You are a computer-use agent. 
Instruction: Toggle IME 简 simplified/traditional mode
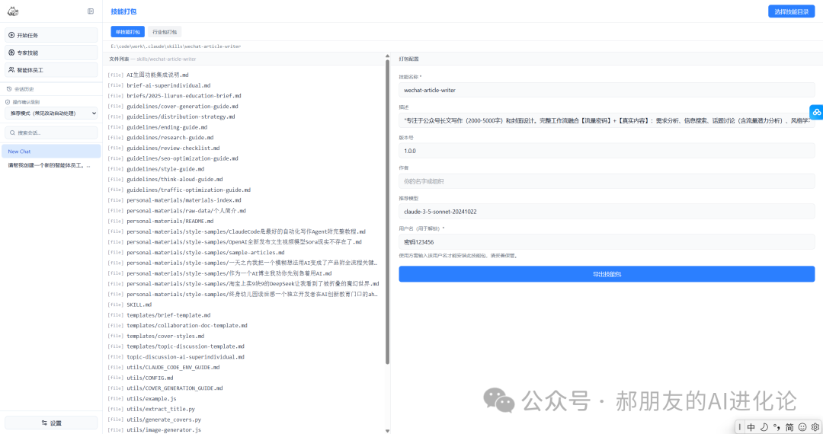pos(789,427)
